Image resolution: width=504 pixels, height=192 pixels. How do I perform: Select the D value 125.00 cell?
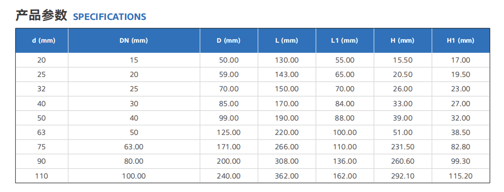229,132
